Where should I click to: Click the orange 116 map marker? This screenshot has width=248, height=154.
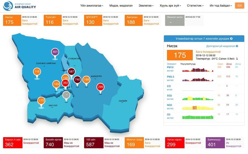[37, 72]
